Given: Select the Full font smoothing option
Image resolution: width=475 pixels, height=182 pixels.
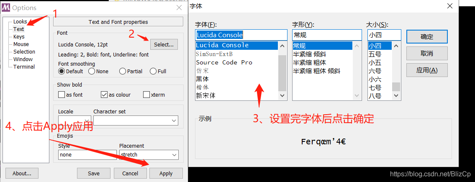Looking at the screenshot, I should [x=153, y=71].
